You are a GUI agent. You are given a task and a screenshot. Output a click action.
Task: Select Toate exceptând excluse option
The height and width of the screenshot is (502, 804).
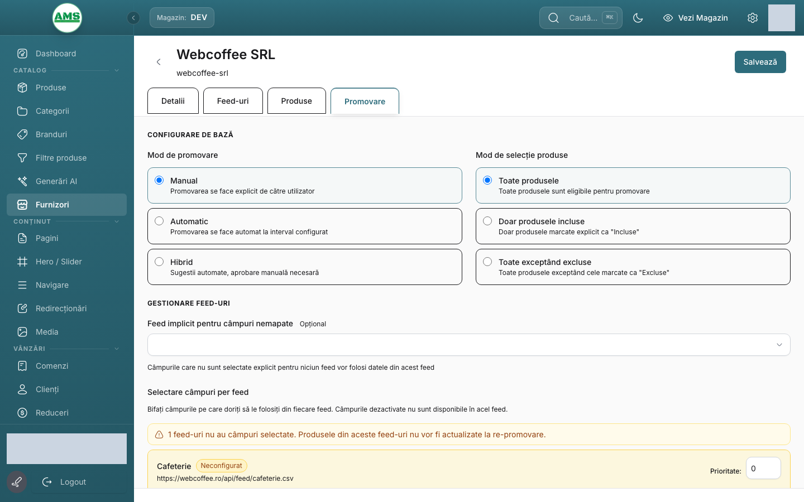pyautogui.click(x=633, y=267)
